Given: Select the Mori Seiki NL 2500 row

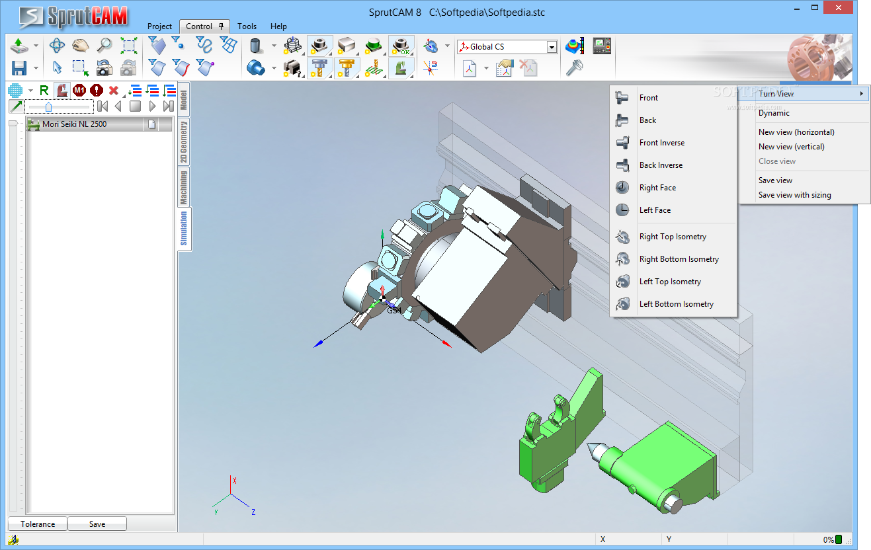Looking at the screenshot, I should pos(99,124).
